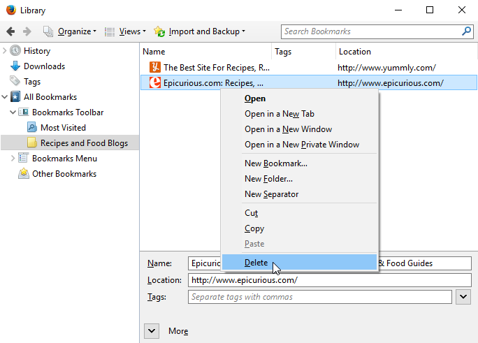Click in the Search Bookmarks field

tap(370, 31)
